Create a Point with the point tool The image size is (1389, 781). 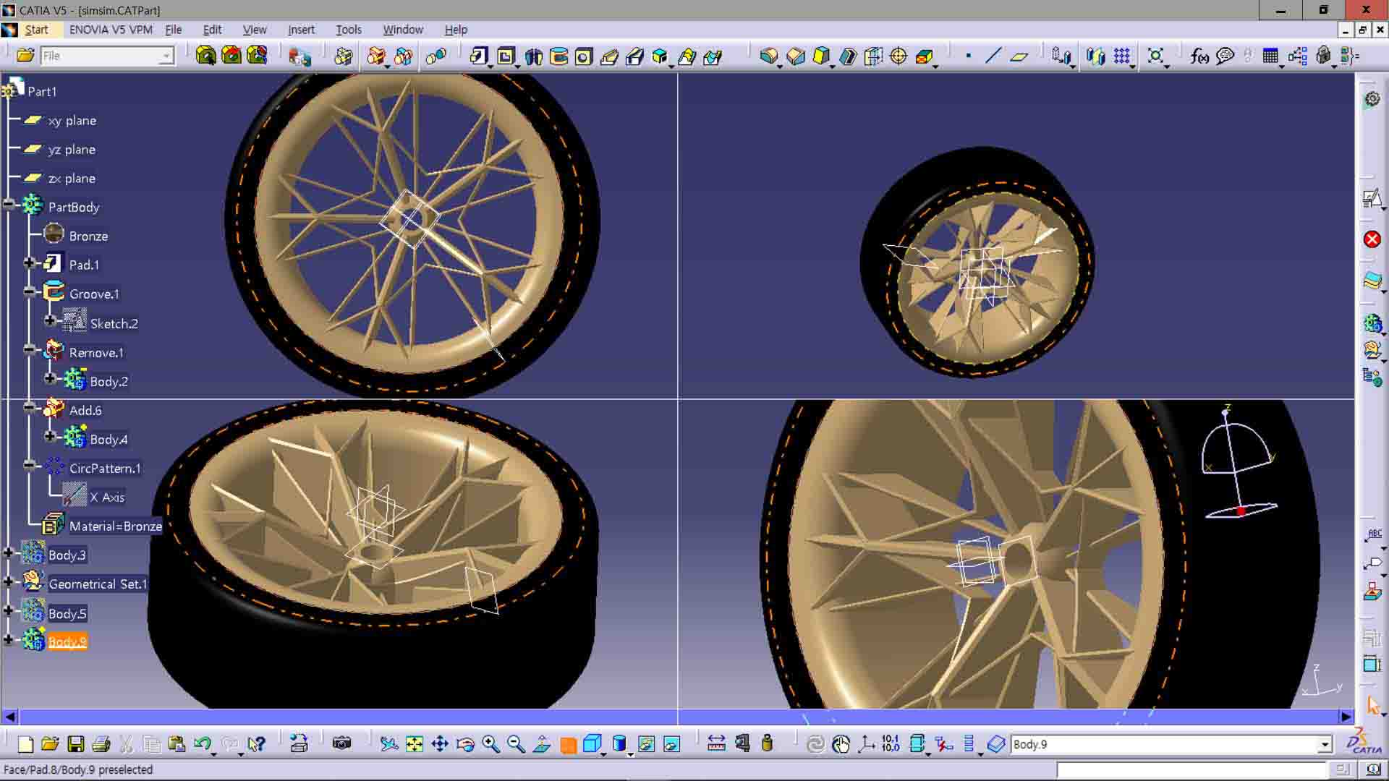(968, 56)
